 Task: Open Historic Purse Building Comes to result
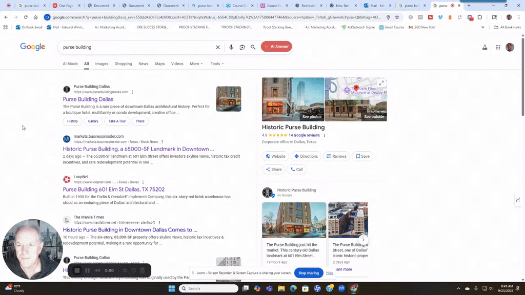click(x=130, y=230)
